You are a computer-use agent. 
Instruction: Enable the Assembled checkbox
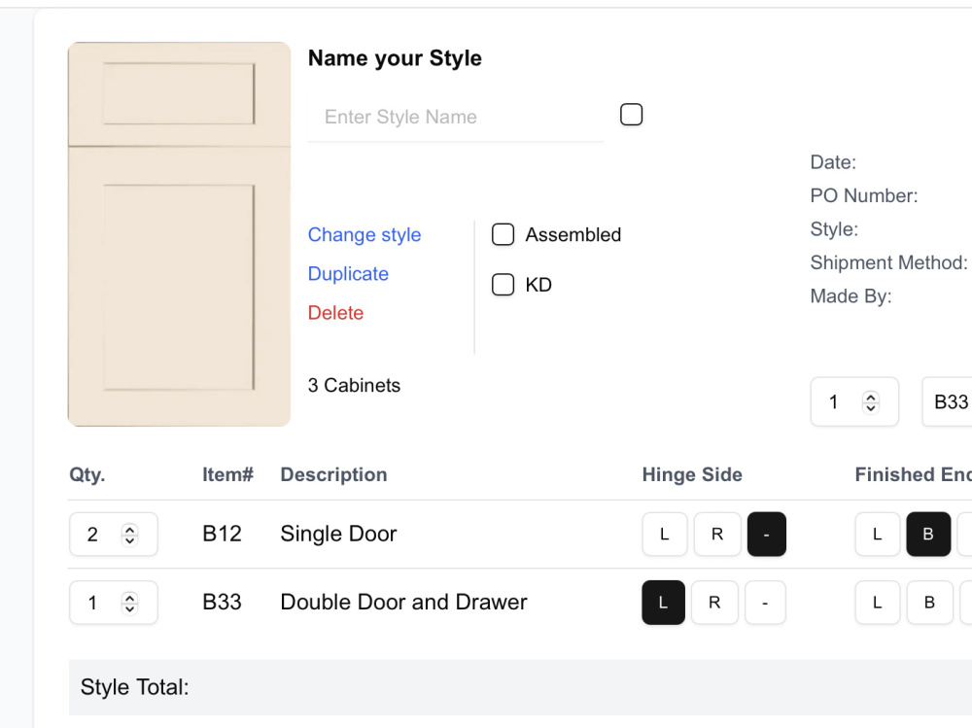click(x=503, y=235)
